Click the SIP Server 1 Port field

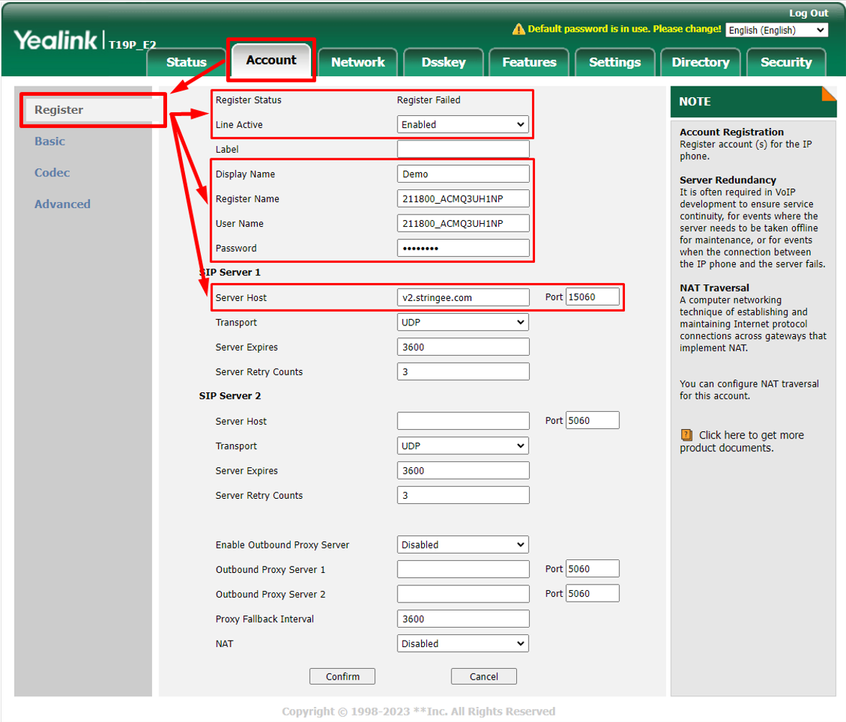click(592, 297)
